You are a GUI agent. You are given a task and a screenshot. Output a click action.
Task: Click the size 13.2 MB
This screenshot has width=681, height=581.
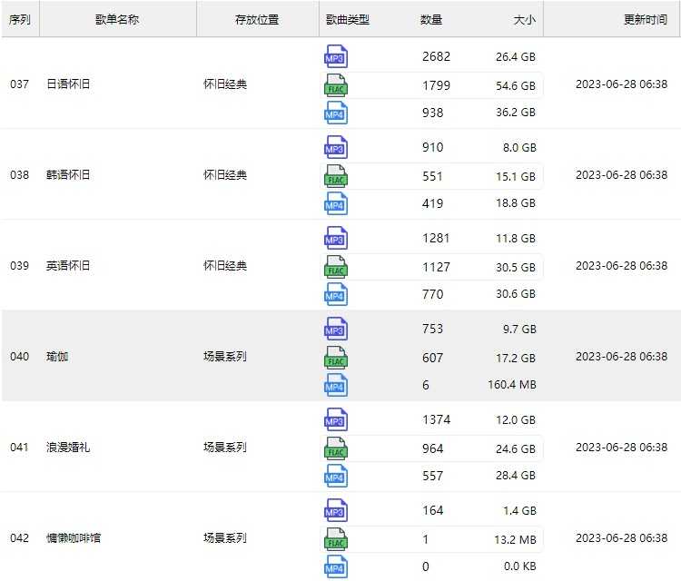tap(515, 539)
